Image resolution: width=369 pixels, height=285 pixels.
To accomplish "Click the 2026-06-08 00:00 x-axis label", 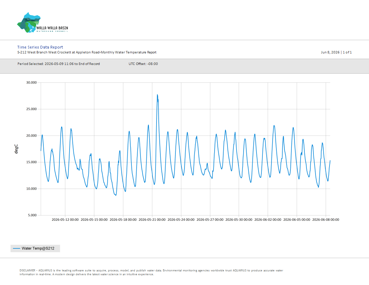I will (x=326, y=220).
